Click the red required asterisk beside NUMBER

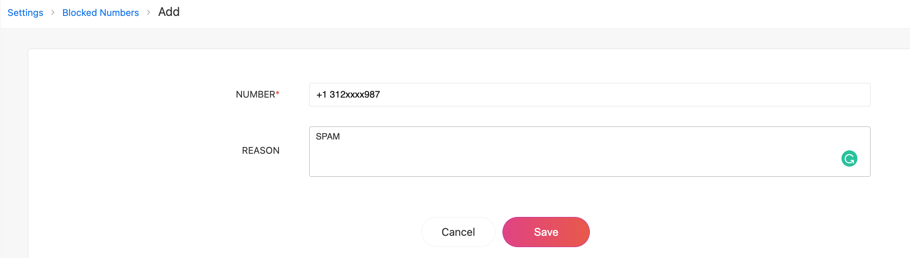click(x=278, y=93)
